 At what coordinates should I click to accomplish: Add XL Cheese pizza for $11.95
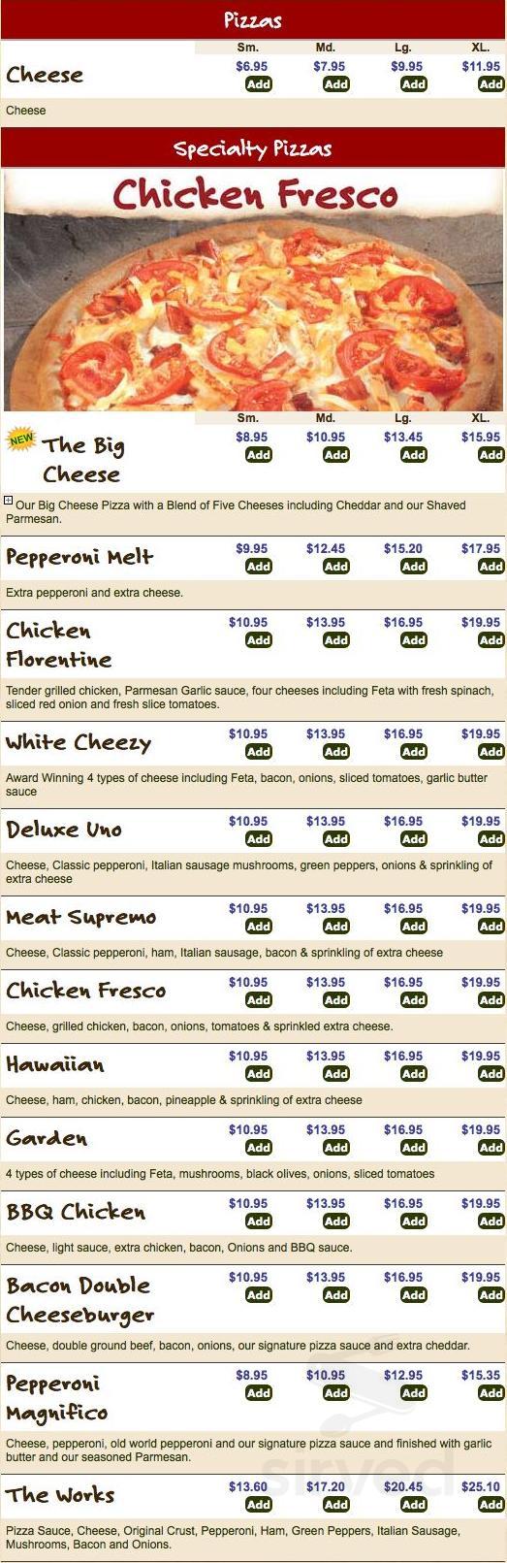tap(491, 84)
